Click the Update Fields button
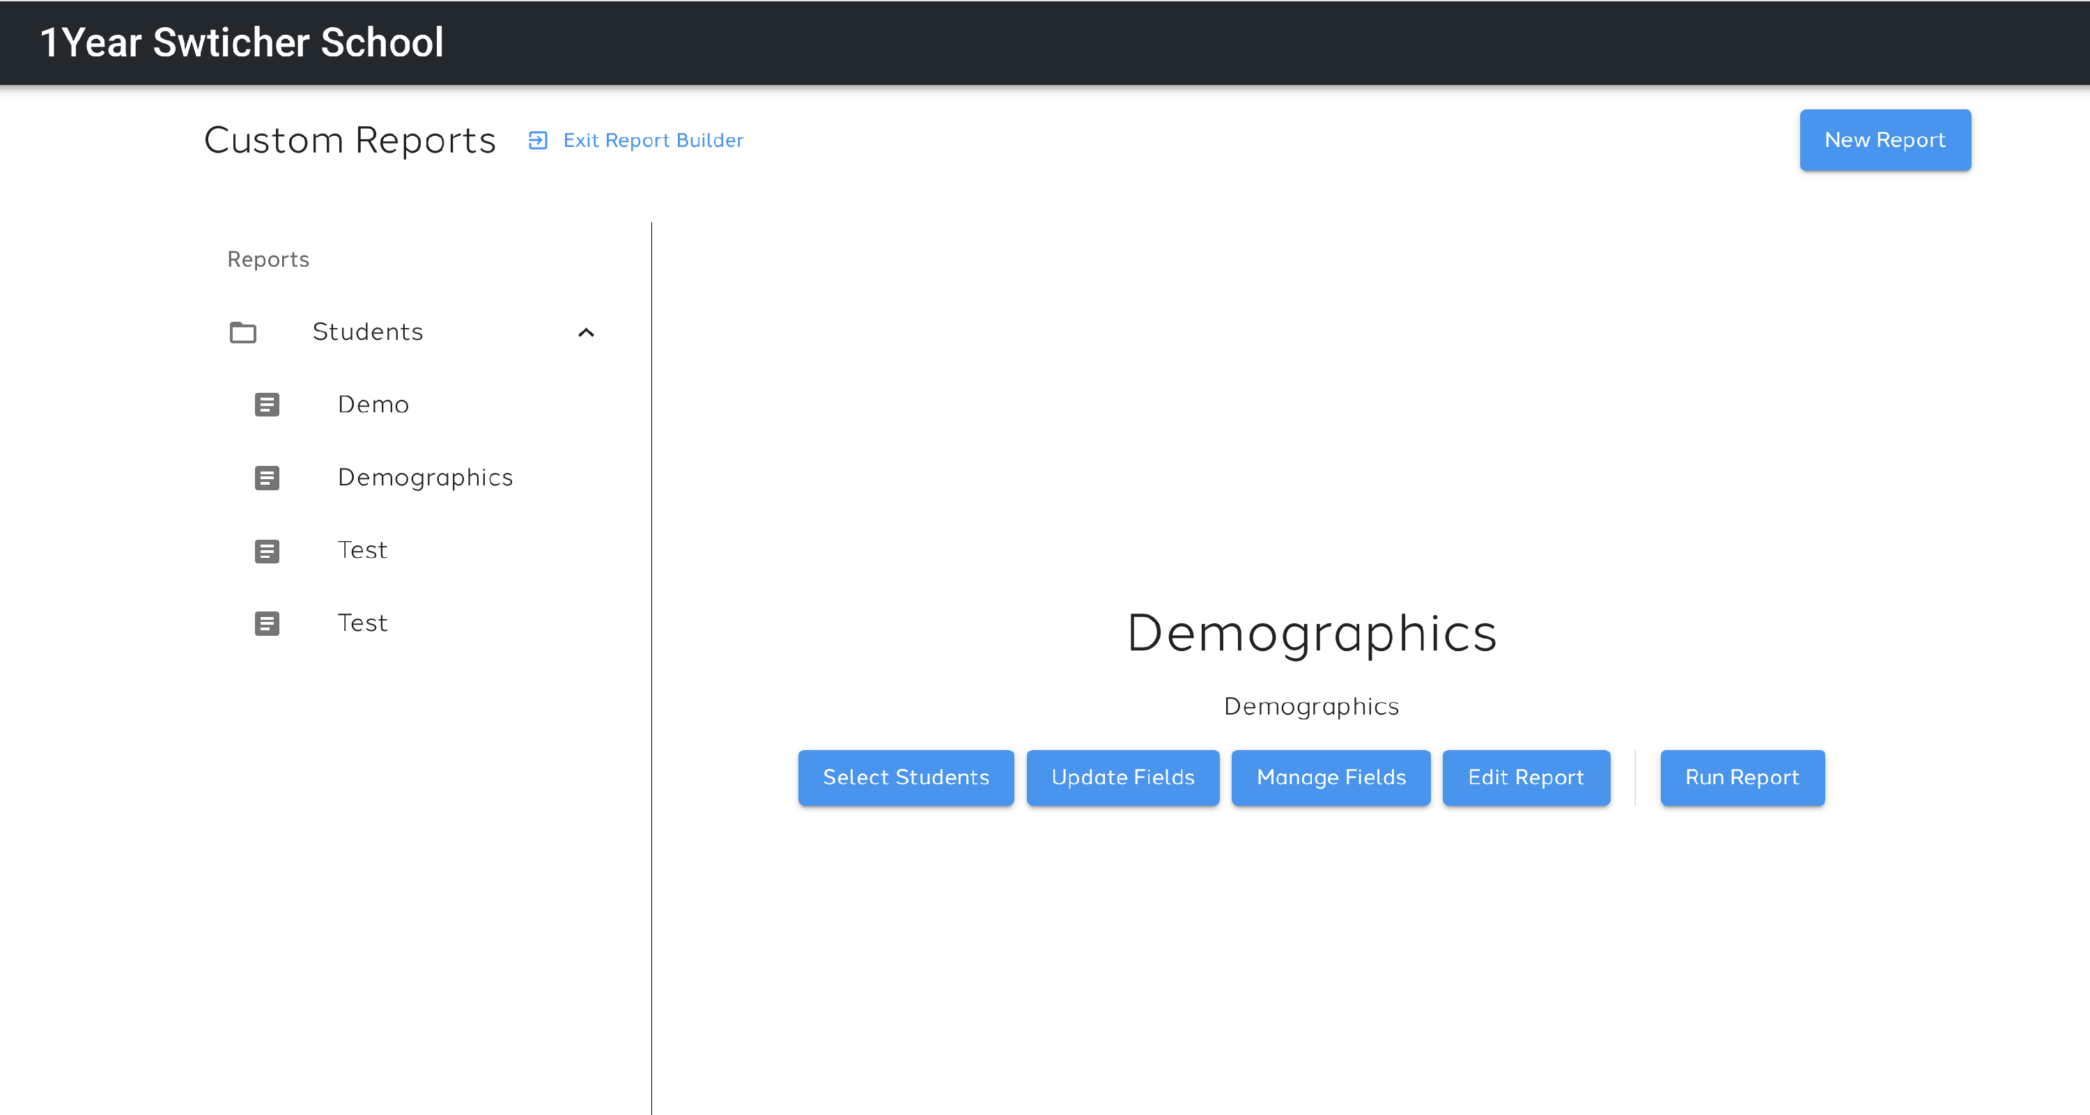The image size is (2090, 1115). tap(1122, 778)
